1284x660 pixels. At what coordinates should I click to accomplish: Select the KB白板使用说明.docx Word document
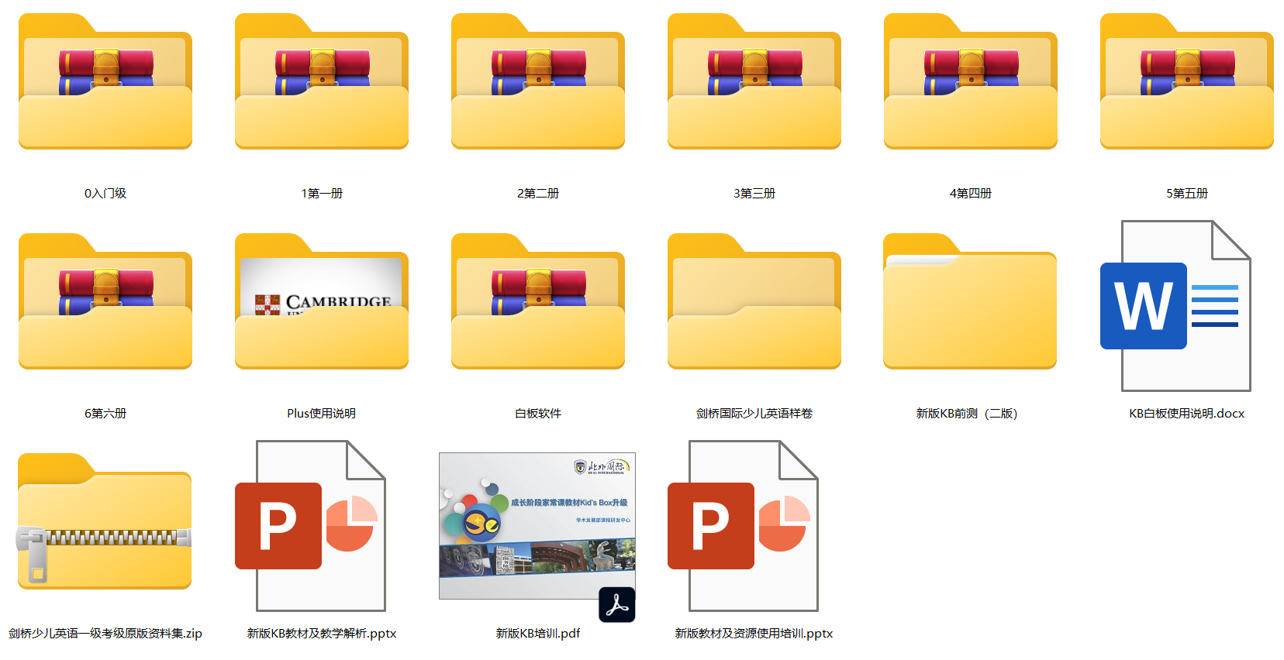click(1175, 306)
